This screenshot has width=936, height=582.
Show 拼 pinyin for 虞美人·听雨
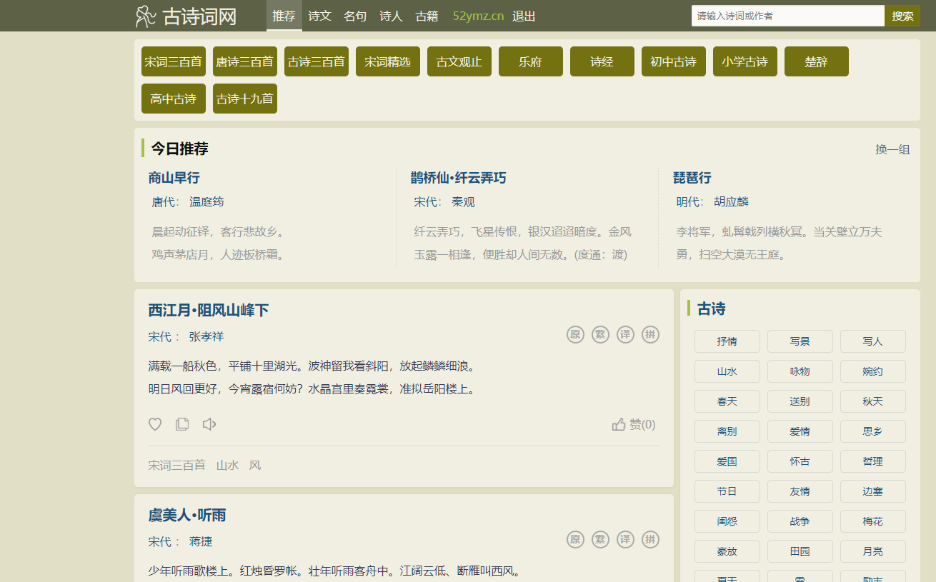click(x=650, y=539)
